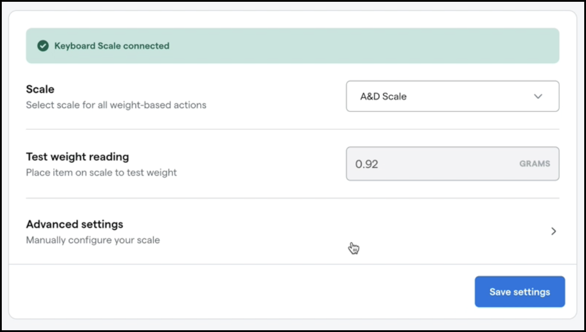Click the GRAMS unit label
This screenshot has height=332, width=586.
click(x=534, y=164)
